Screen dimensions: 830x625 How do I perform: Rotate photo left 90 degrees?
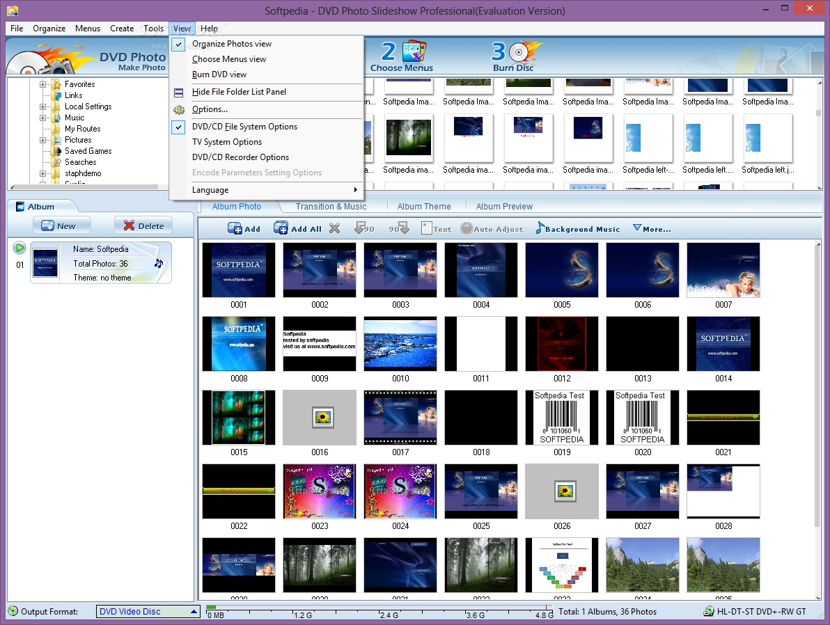[x=364, y=228]
